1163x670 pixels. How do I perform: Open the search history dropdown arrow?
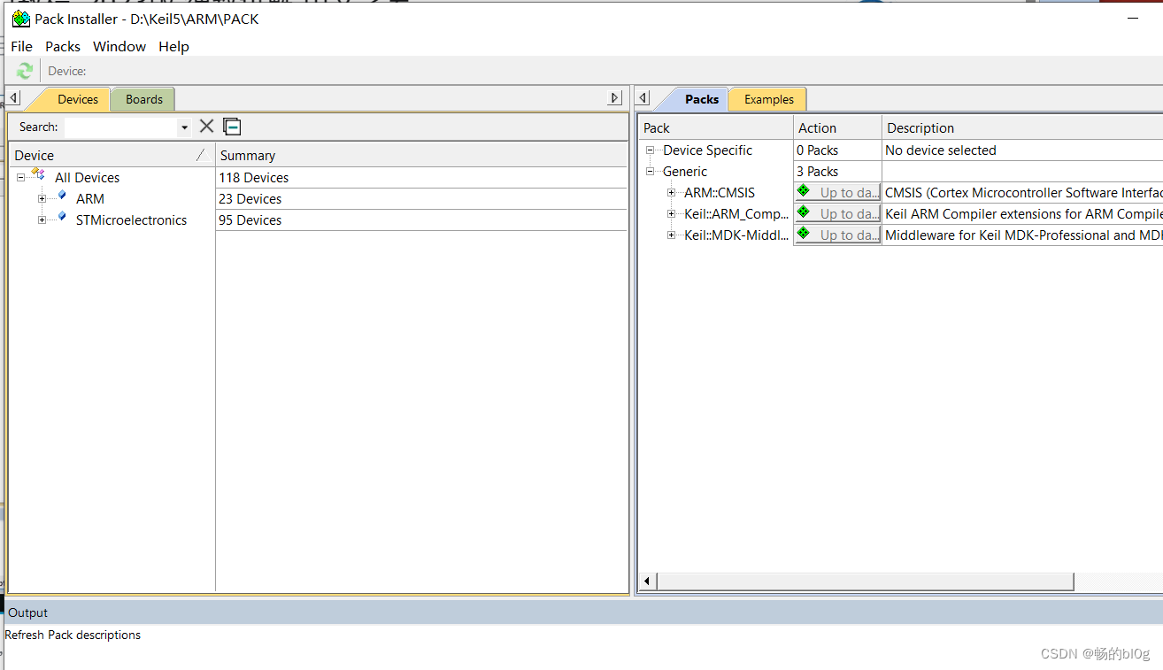pyautogui.click(x=184, y=127)
